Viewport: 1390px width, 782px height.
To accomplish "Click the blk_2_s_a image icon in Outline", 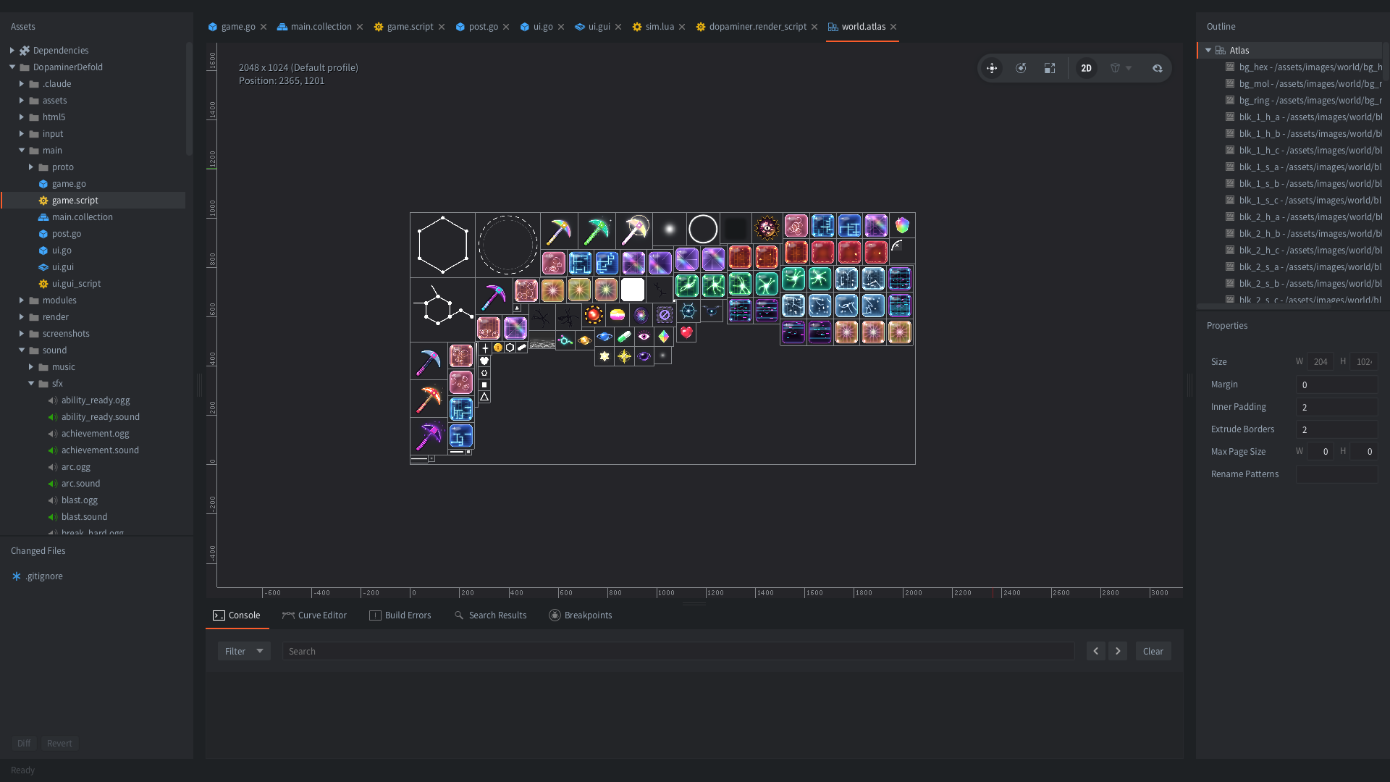I will [x=1229, y=266].
